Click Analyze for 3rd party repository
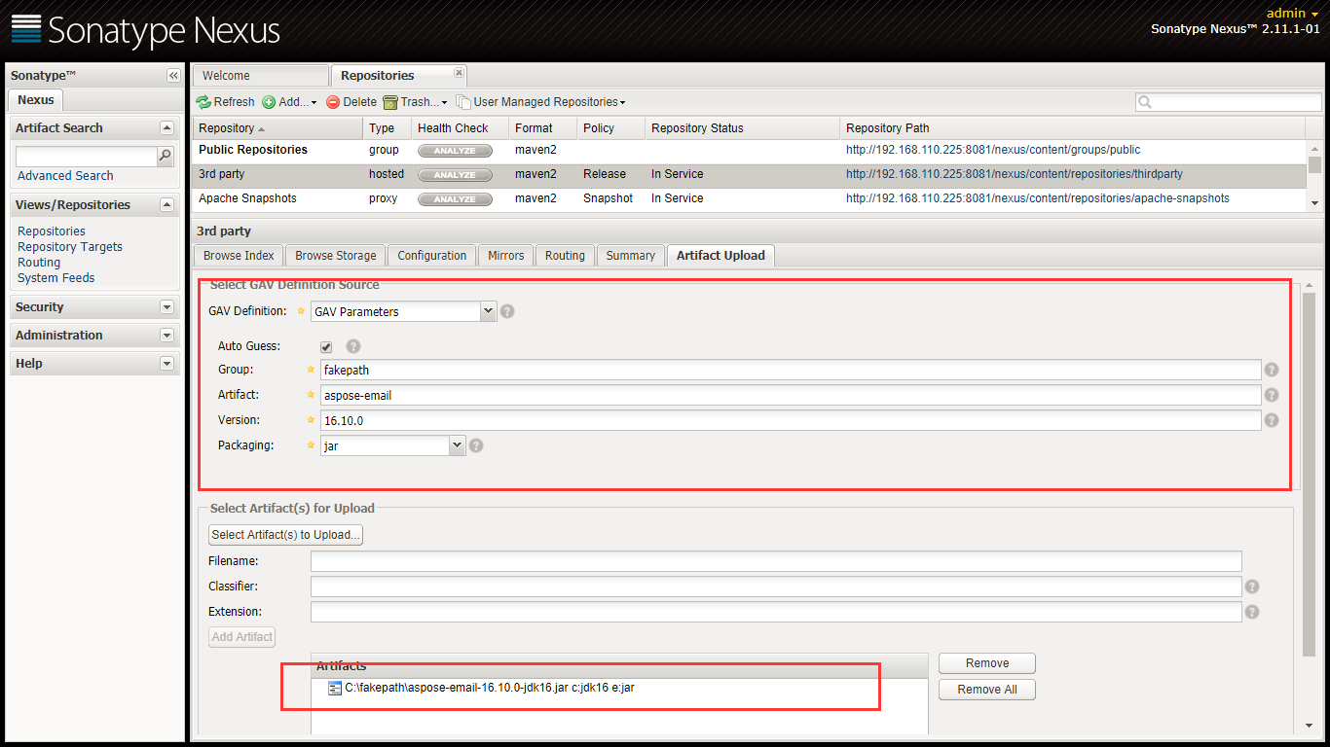 [455, 175]
